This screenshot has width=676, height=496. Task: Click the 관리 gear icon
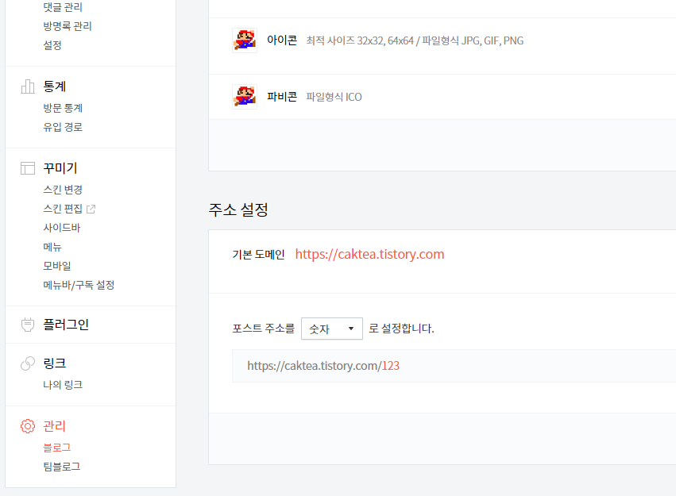[28, 426]
